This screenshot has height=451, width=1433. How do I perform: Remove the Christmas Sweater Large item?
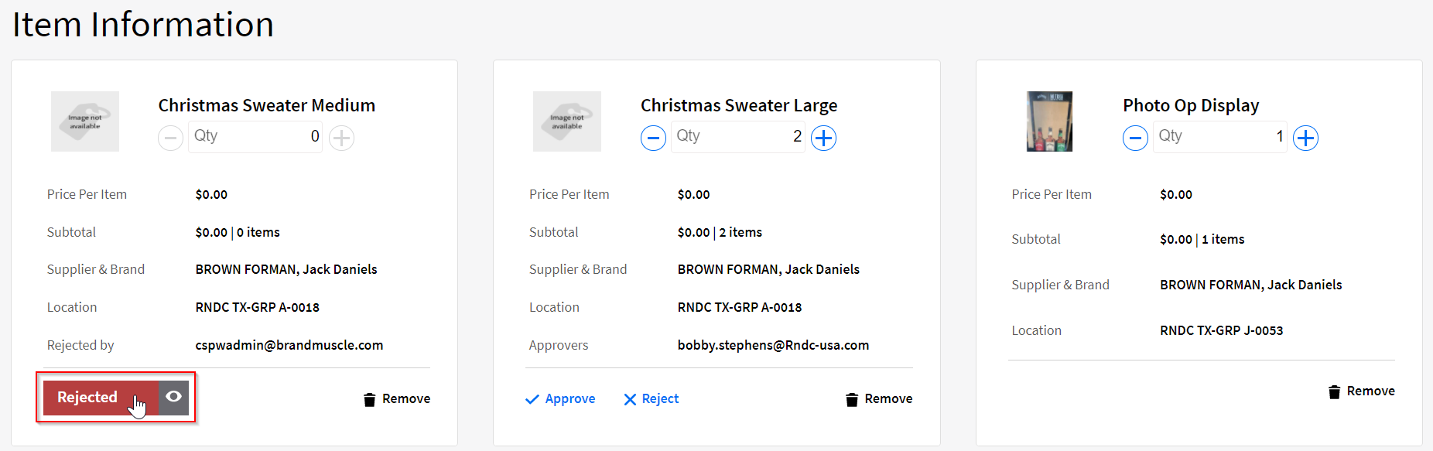pos(879,399)
